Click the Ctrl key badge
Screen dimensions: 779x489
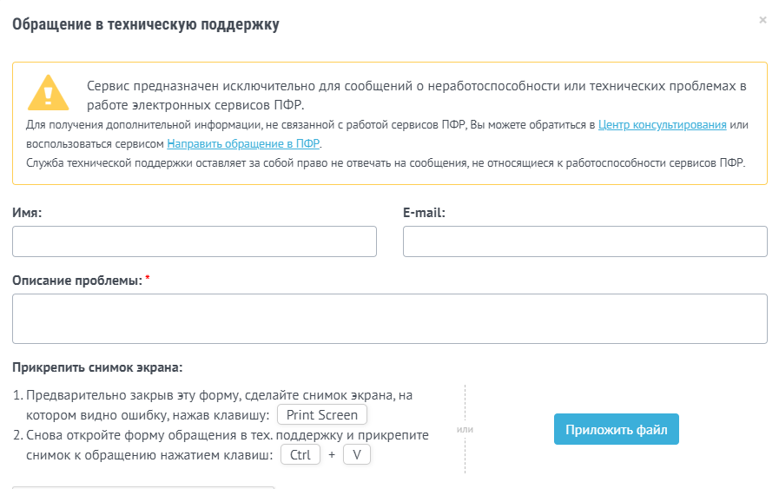(x=300, y=455)
